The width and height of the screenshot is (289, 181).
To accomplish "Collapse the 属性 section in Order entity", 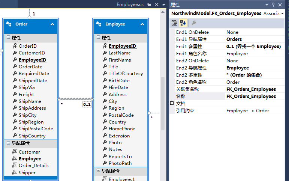I will tap(9, 37).
